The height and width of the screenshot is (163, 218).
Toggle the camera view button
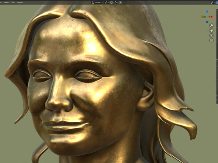(x=212, y=35)
